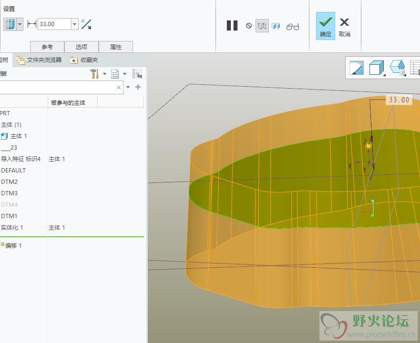Click the model tree settings hammer icon

(94, 74)
